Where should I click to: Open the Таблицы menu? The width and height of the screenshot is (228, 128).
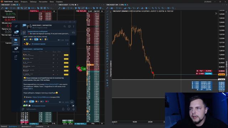pos(33,1)
